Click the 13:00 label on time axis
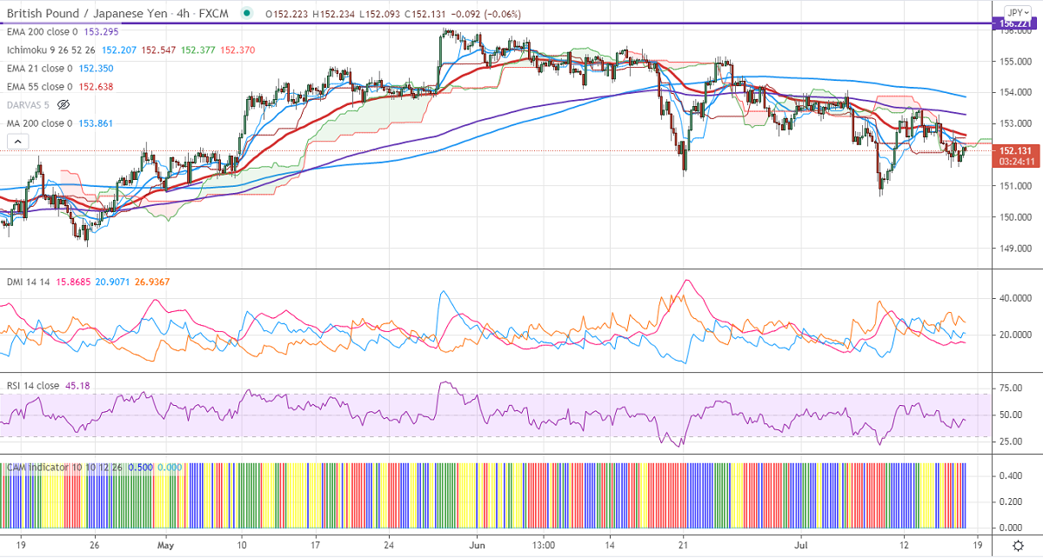Screen dimensions: 1043x558 coord(544,545)
